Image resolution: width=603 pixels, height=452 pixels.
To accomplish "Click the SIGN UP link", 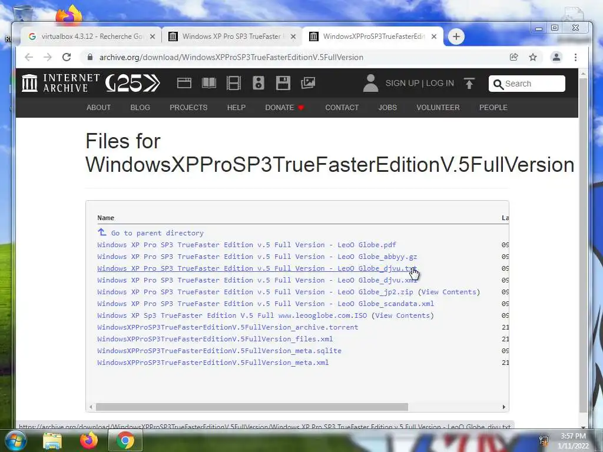I will point(402,84).
